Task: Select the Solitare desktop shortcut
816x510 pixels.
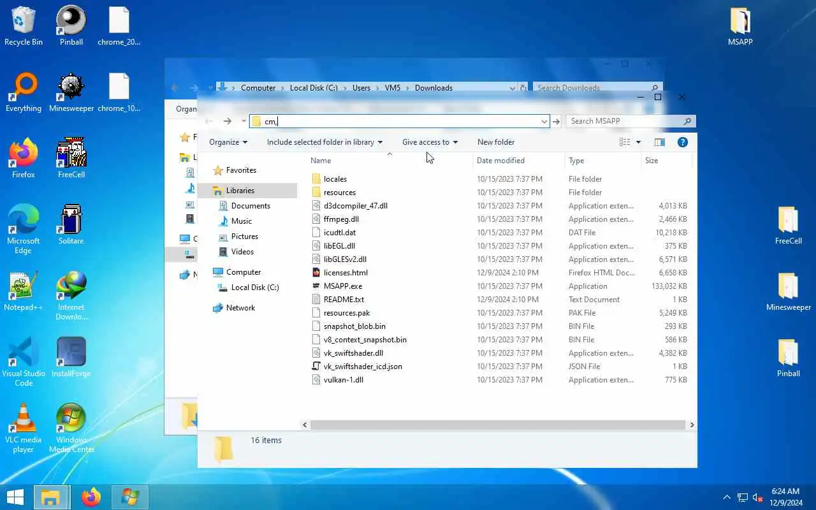Action: tap(71, 225)
